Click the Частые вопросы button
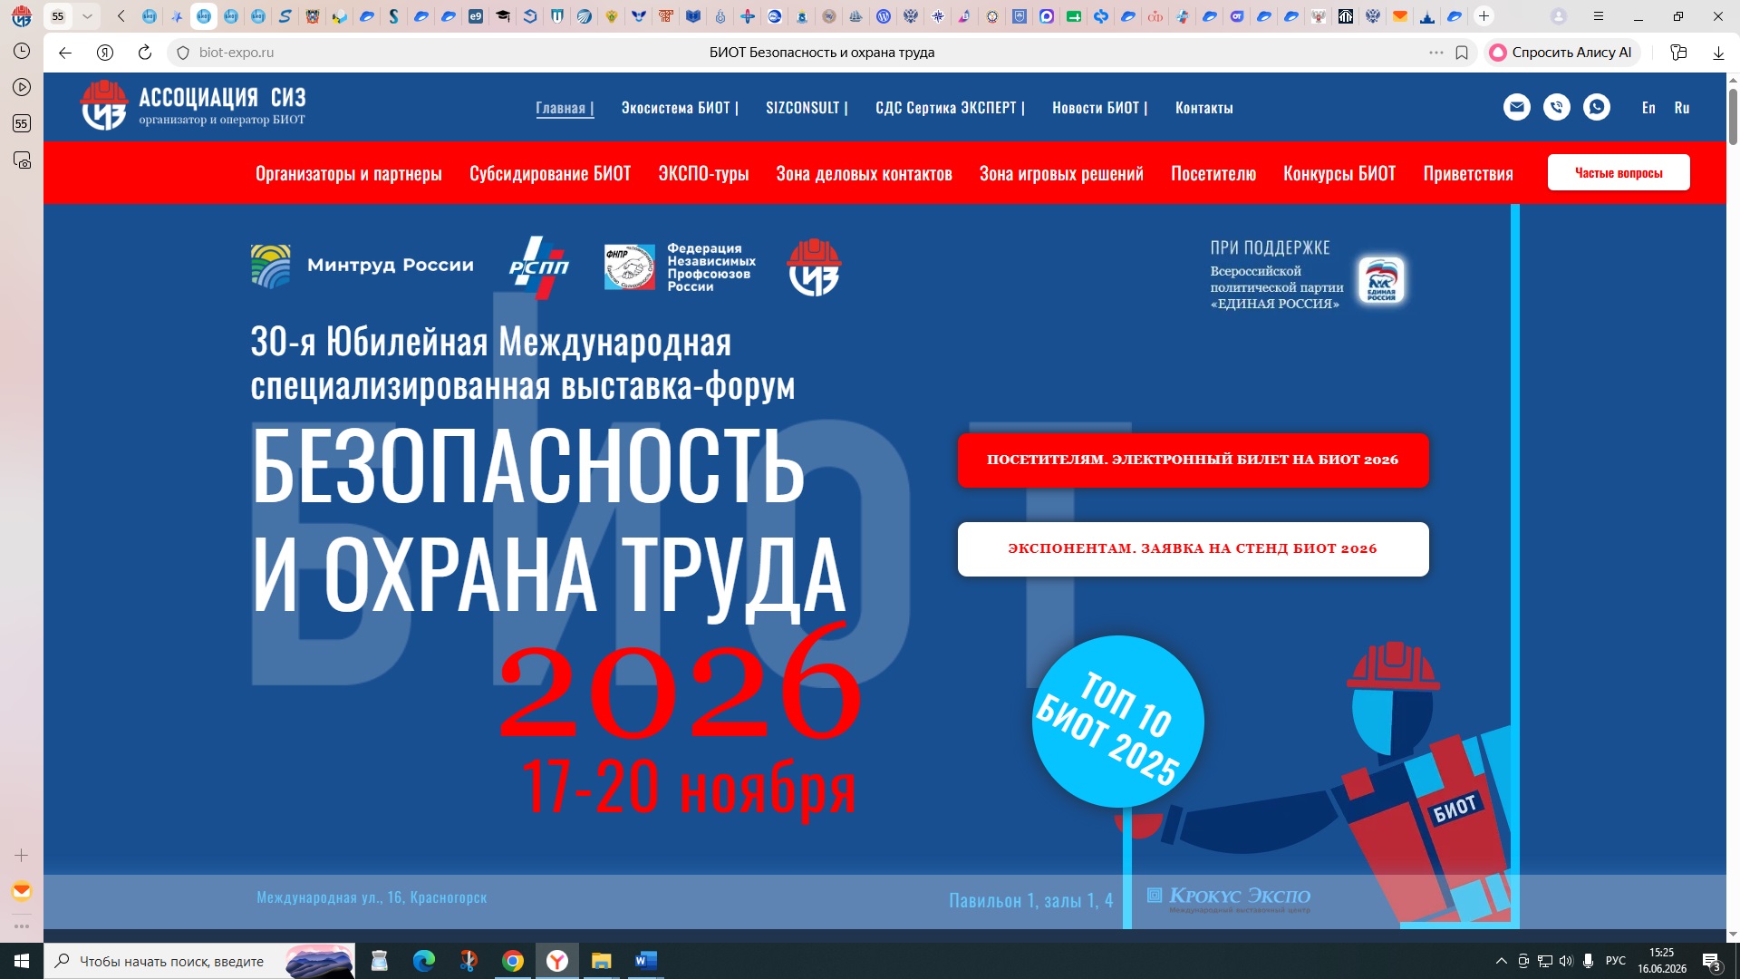Screen dimensions: 1740x979 click(1619, 172)
